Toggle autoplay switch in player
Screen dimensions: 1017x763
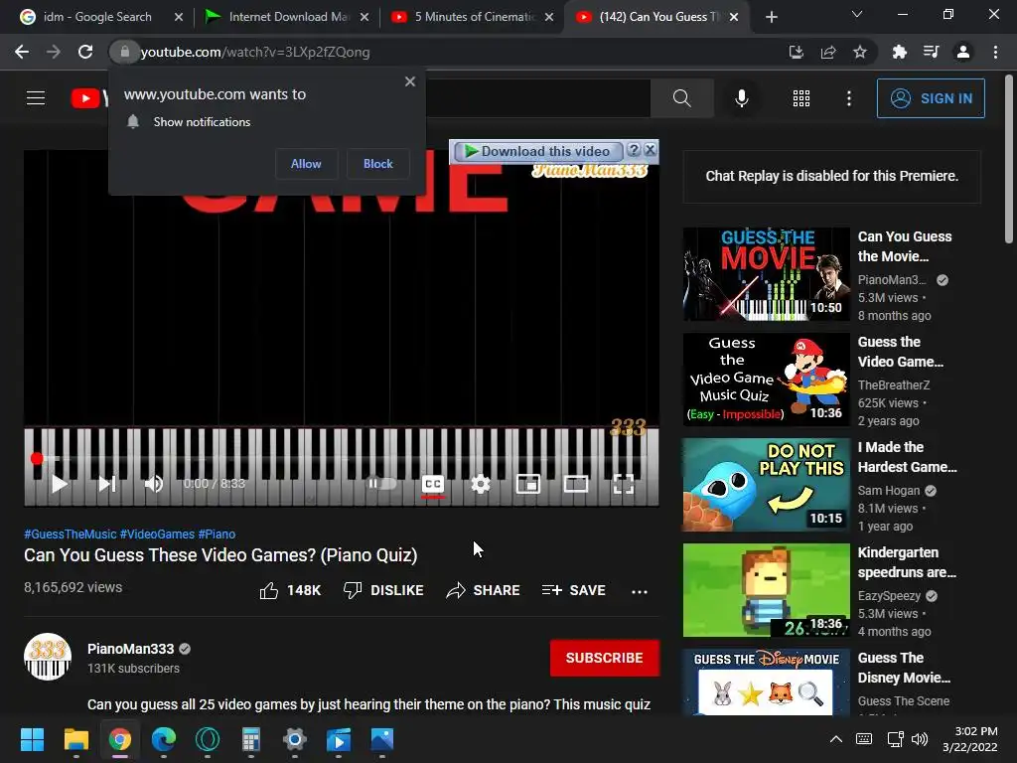click(x=382, y=484)
